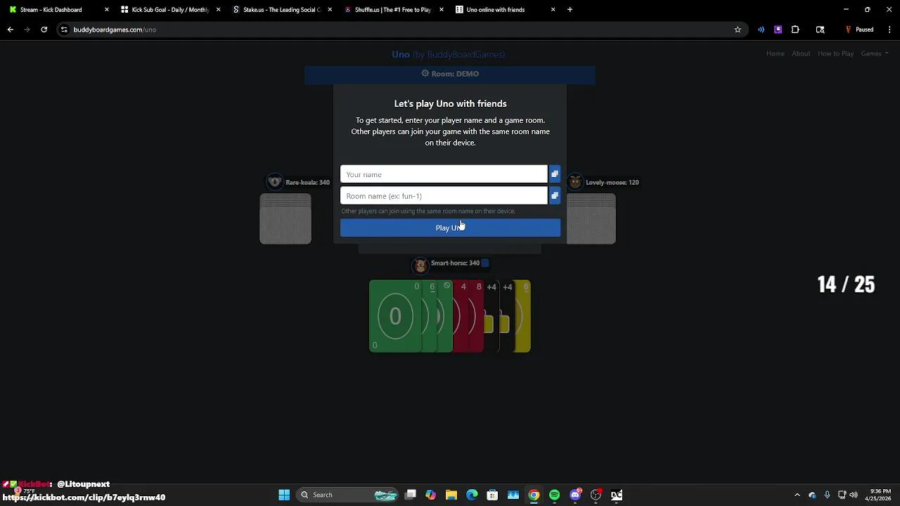Click microphone icon in system tray
This screenshot has width=900, height=506.
[827, 495]
